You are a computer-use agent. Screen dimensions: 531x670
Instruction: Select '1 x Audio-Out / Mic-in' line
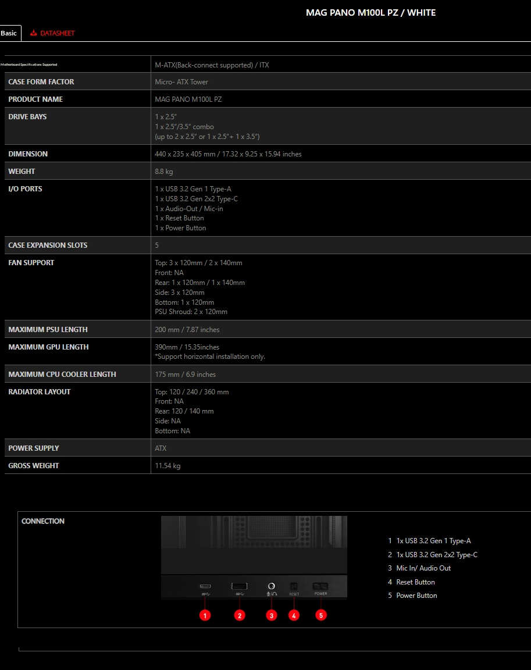click(189, 209)
